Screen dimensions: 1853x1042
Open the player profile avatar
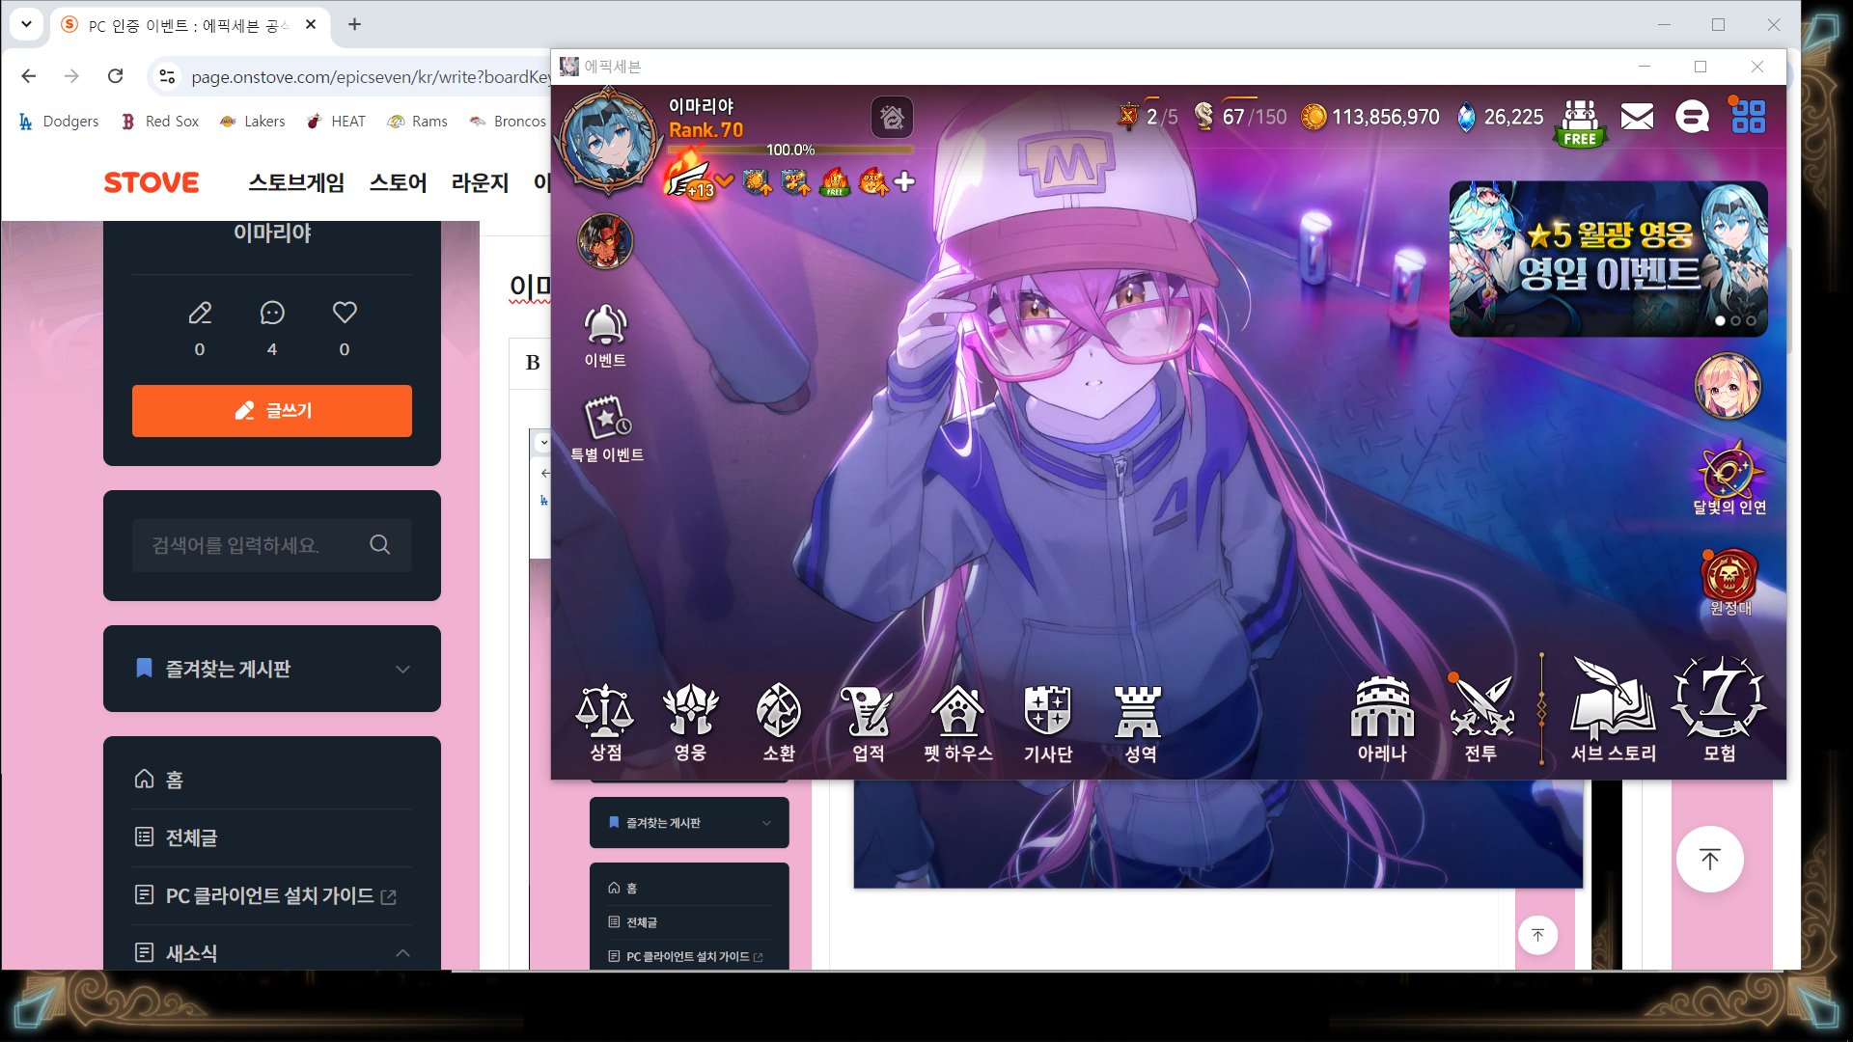[x=609, y=142]
